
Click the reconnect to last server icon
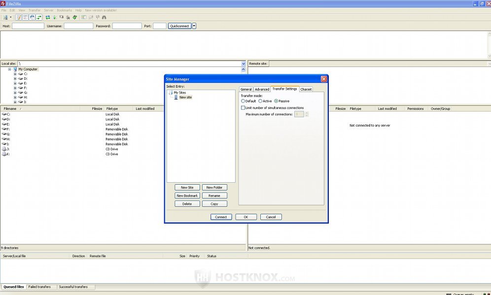[x=75, y=18]
